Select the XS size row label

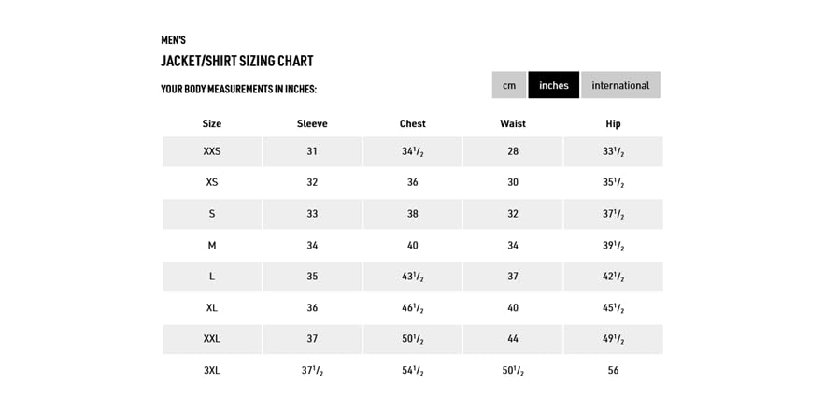[212, 182]
